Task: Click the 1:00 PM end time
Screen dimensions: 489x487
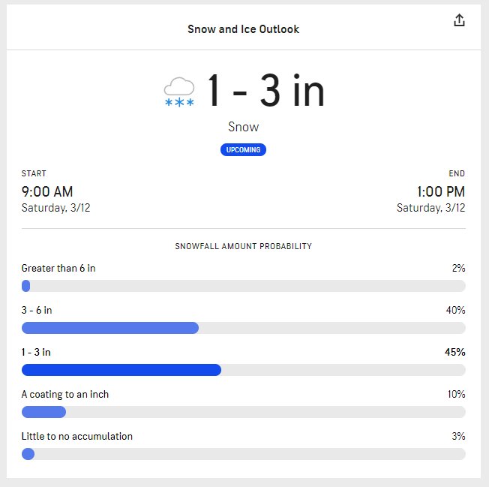Action: pos(441,191)
